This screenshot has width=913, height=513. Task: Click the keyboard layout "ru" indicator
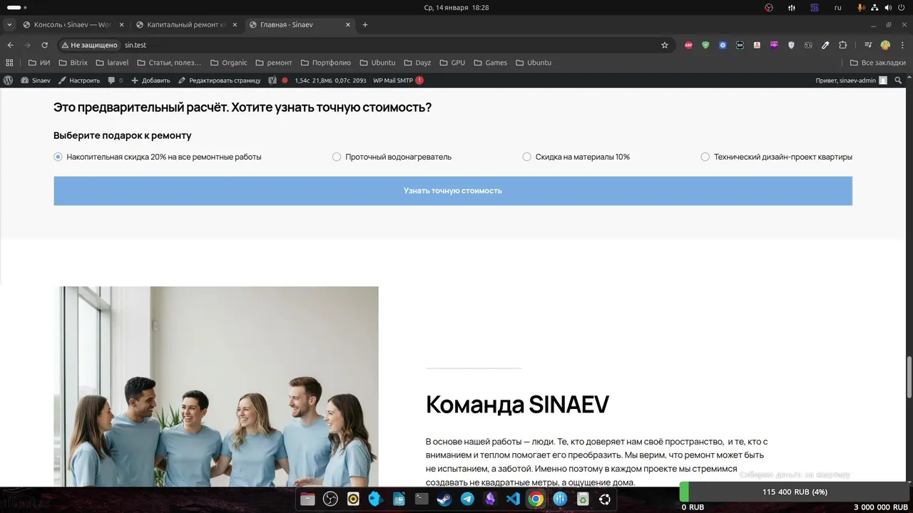coord(838,8)
